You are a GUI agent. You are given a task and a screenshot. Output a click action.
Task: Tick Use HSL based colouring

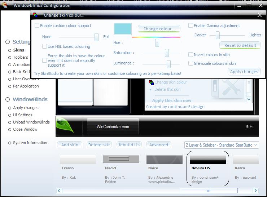44,46
